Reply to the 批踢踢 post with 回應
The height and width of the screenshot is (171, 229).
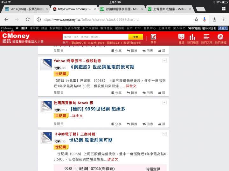coord(148,124)
